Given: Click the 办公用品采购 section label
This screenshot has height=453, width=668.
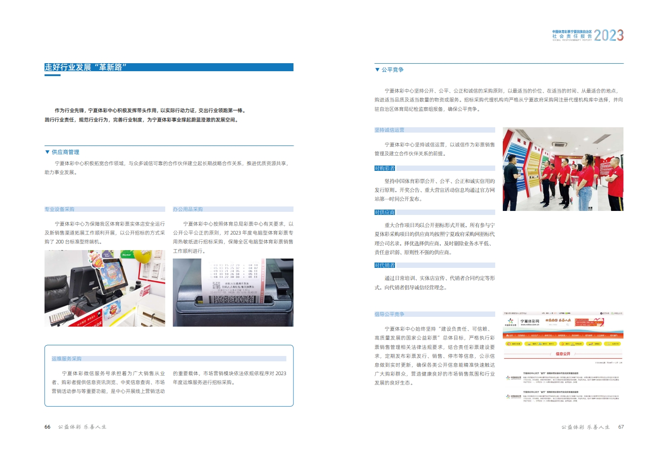Looking at the screenshot, I should tap(188, 209).
